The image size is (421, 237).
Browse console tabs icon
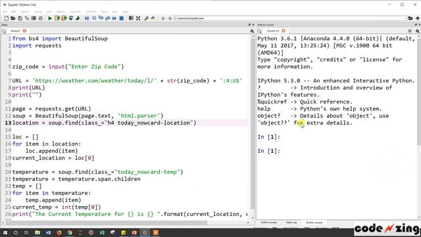point(259,31)
